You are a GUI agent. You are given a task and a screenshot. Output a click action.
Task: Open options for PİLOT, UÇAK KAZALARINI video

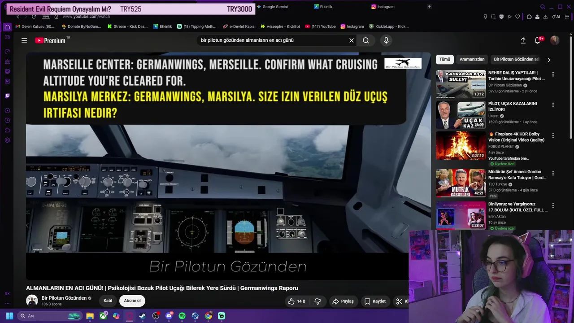coord(553,105)
